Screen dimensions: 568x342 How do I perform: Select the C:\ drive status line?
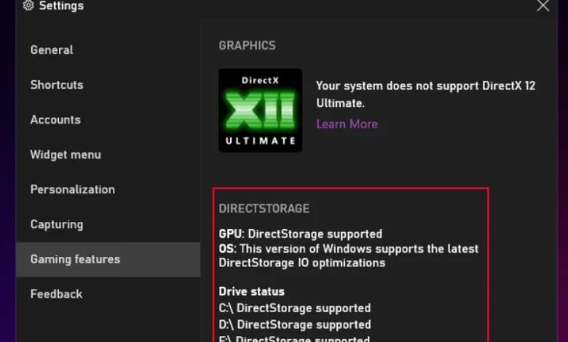[294, 308]
